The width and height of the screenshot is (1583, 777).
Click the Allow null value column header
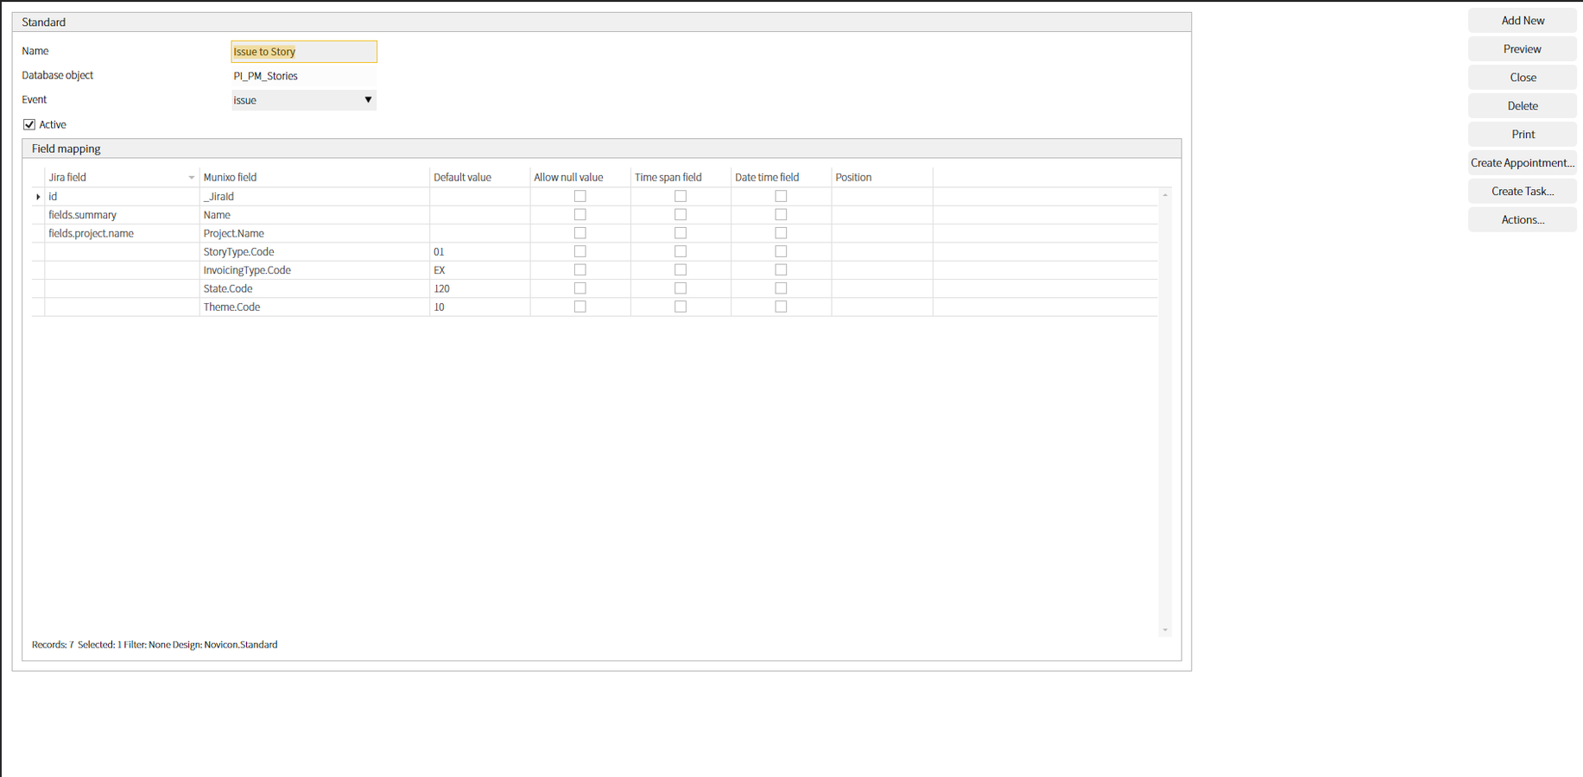[x=579, y=177]
